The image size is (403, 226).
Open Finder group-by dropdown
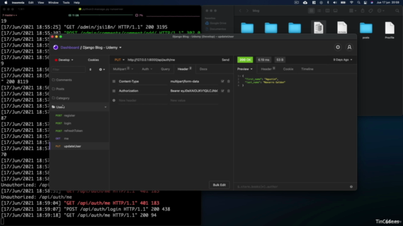coord(353,11)
